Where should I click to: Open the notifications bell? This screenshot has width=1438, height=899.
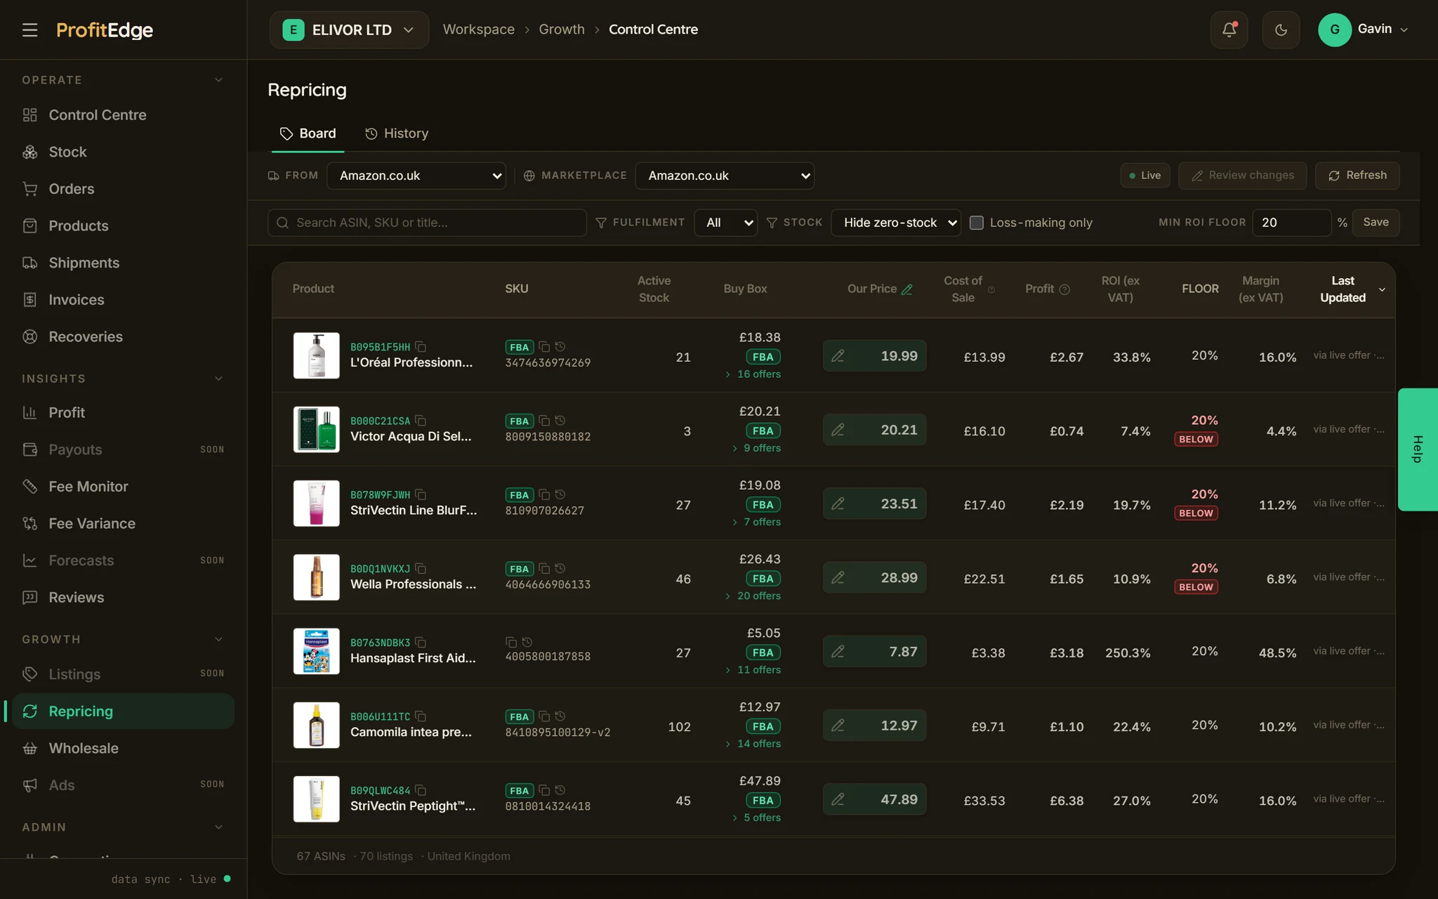click(1229, 29)
